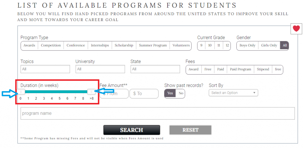Open the University dropdown field
This screenshot has height=148, width=303.
click(100, 69)
